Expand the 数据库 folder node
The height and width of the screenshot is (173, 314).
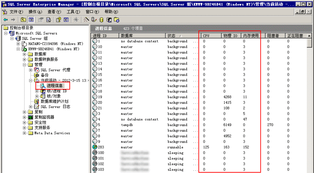[24, 54]
